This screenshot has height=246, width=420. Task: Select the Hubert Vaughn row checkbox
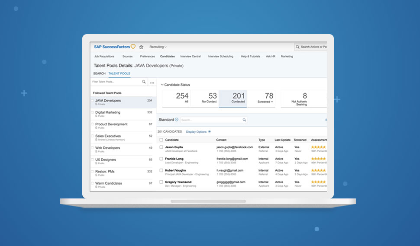click(x=162, y=170)
